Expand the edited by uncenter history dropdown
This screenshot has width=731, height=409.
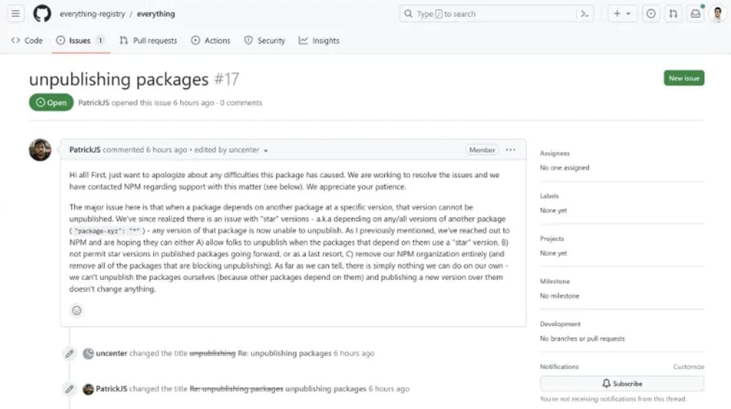265,151
